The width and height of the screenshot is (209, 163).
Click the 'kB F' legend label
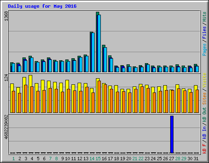coord(204,149)
